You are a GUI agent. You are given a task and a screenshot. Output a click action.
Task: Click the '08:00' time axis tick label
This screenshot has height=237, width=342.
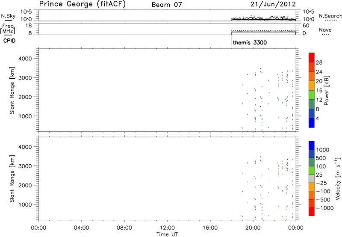tap(124, 228)
